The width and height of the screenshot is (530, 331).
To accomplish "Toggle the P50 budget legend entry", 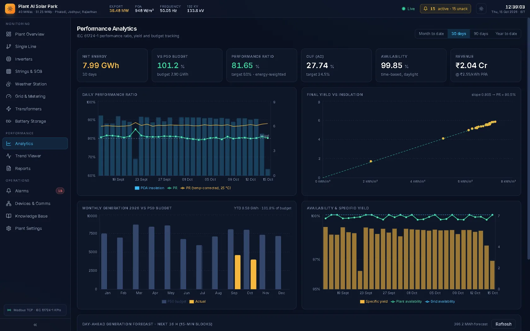I will pyautogui.click(x=174, y=302).
